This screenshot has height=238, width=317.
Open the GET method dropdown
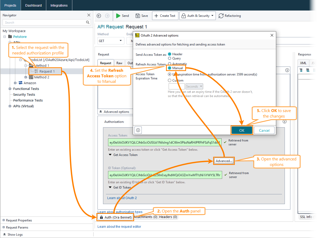point(111,41)
